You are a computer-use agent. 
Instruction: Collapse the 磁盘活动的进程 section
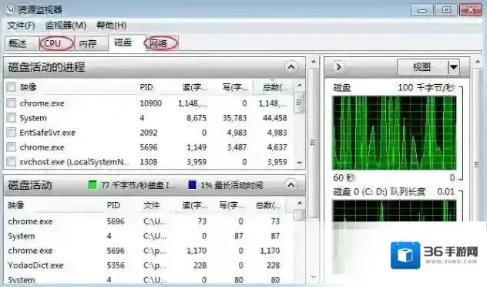(291, 66)
